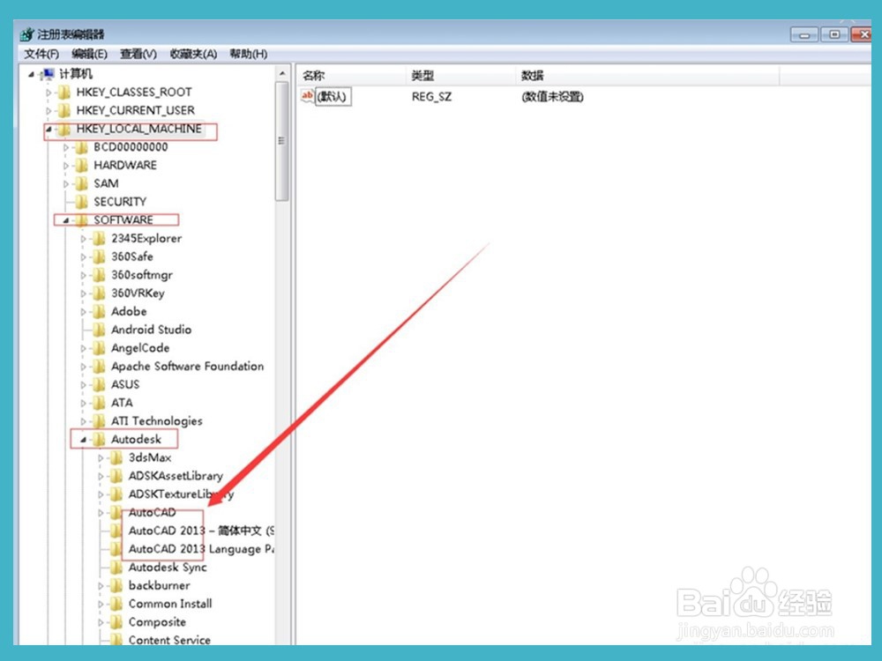The height and width of the screenshot is (661, 882).
Task: Expand the HARDWARE key arrow
Action: point(66,166)
